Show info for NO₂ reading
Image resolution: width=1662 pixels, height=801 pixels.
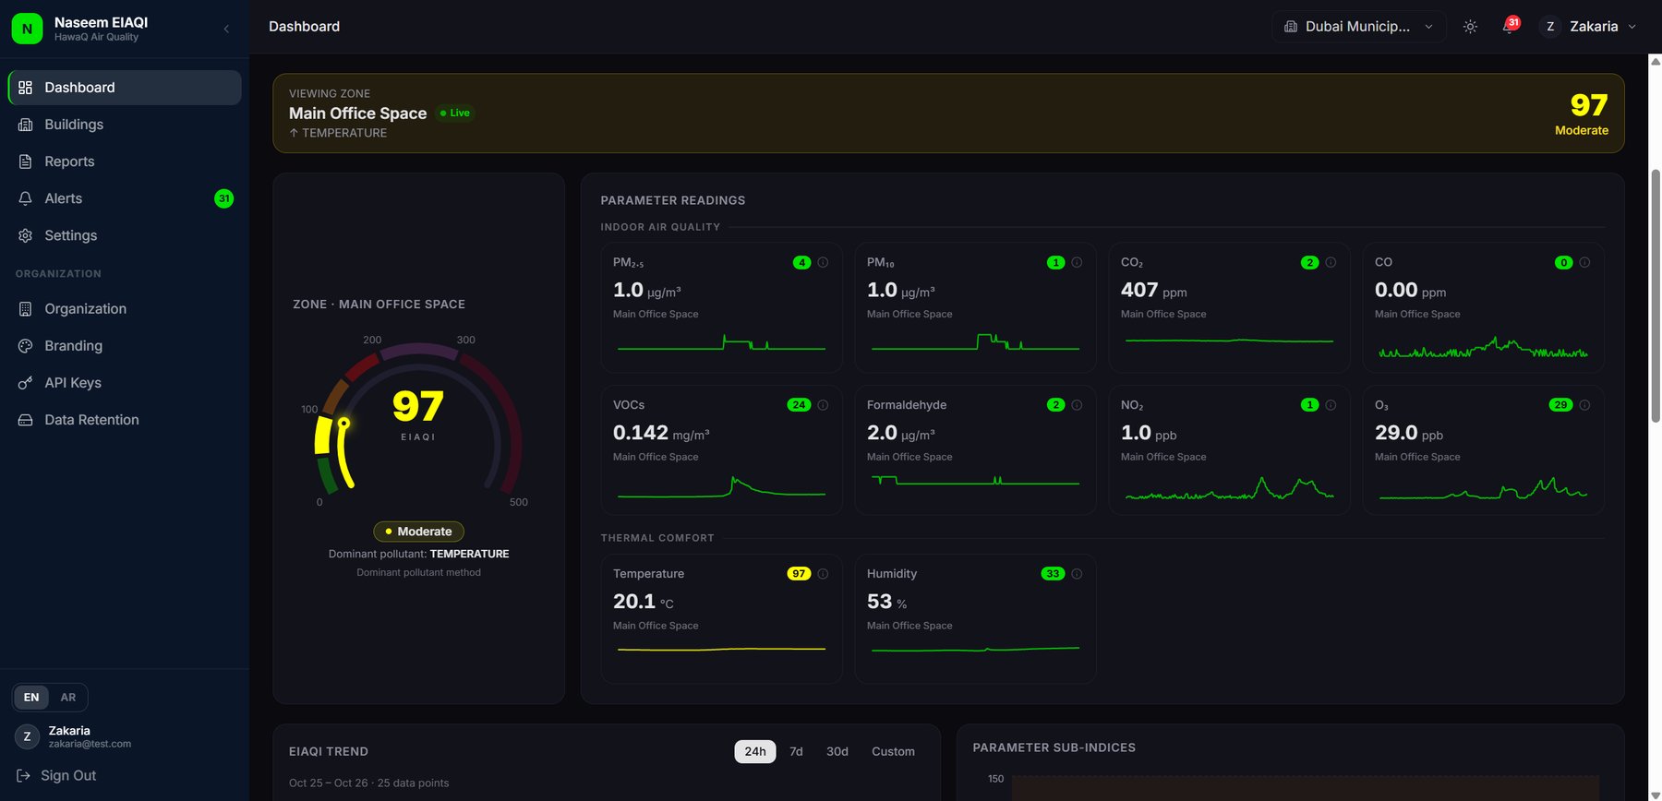pyautogui.click(x=1331, y=405)
